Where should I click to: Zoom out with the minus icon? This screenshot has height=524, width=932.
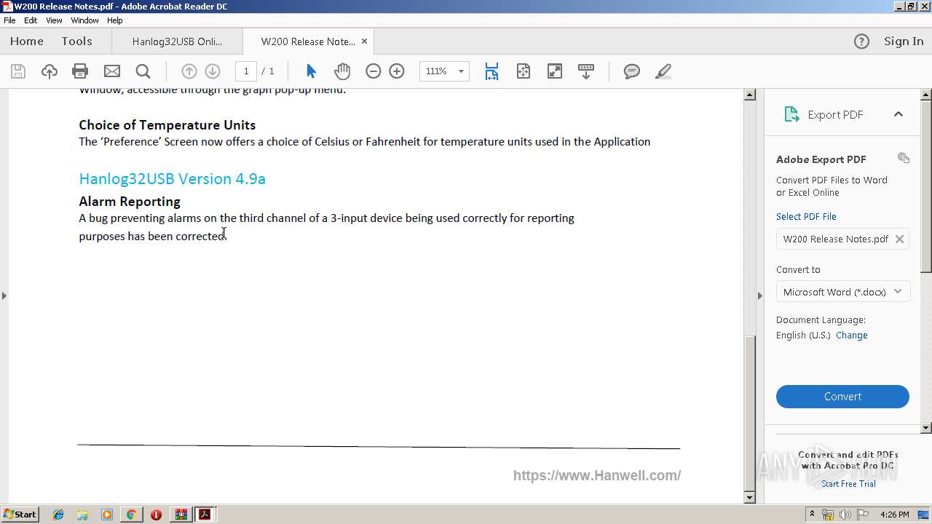(x=373, y=71)
